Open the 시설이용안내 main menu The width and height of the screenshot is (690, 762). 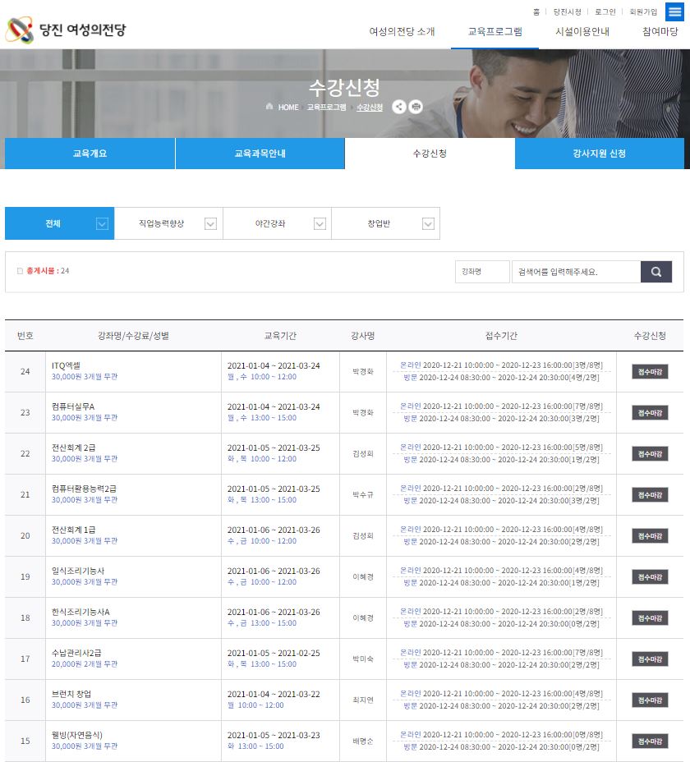point(582,32)
